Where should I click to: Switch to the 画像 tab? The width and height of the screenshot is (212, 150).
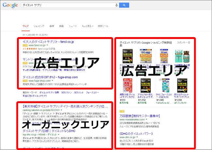click(x=52, y=26)
